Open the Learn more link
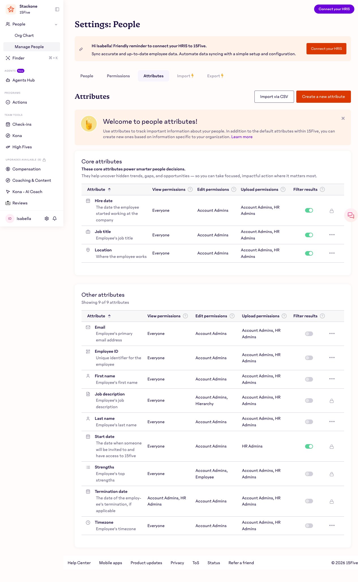The width and height of the screenshot is (358, 582). pyautogui.click(x=242, y=137)
